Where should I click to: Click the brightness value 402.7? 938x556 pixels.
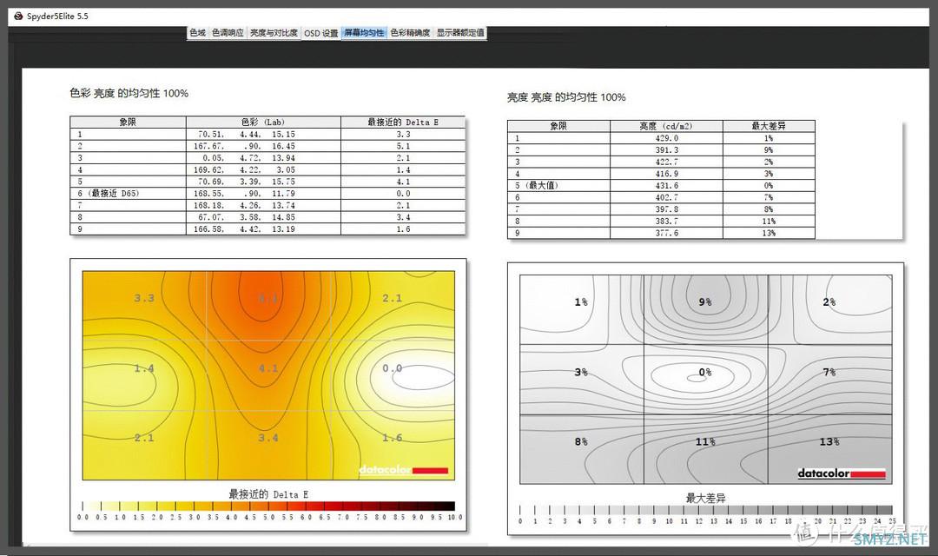pyautogui.click(x=666, y=197)
